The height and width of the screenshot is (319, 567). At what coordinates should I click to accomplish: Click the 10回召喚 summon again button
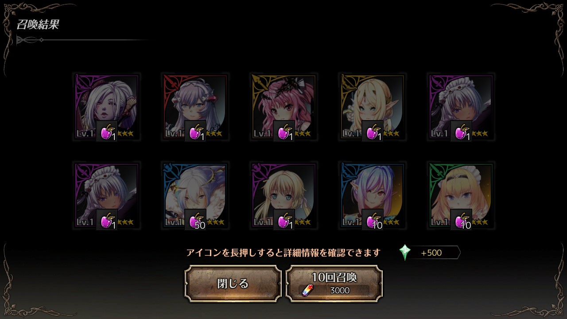334,284
